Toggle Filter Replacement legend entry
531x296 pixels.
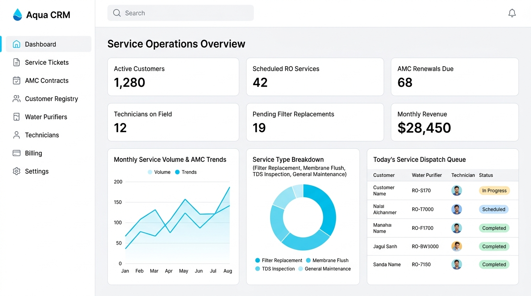[x=279, y=261]
